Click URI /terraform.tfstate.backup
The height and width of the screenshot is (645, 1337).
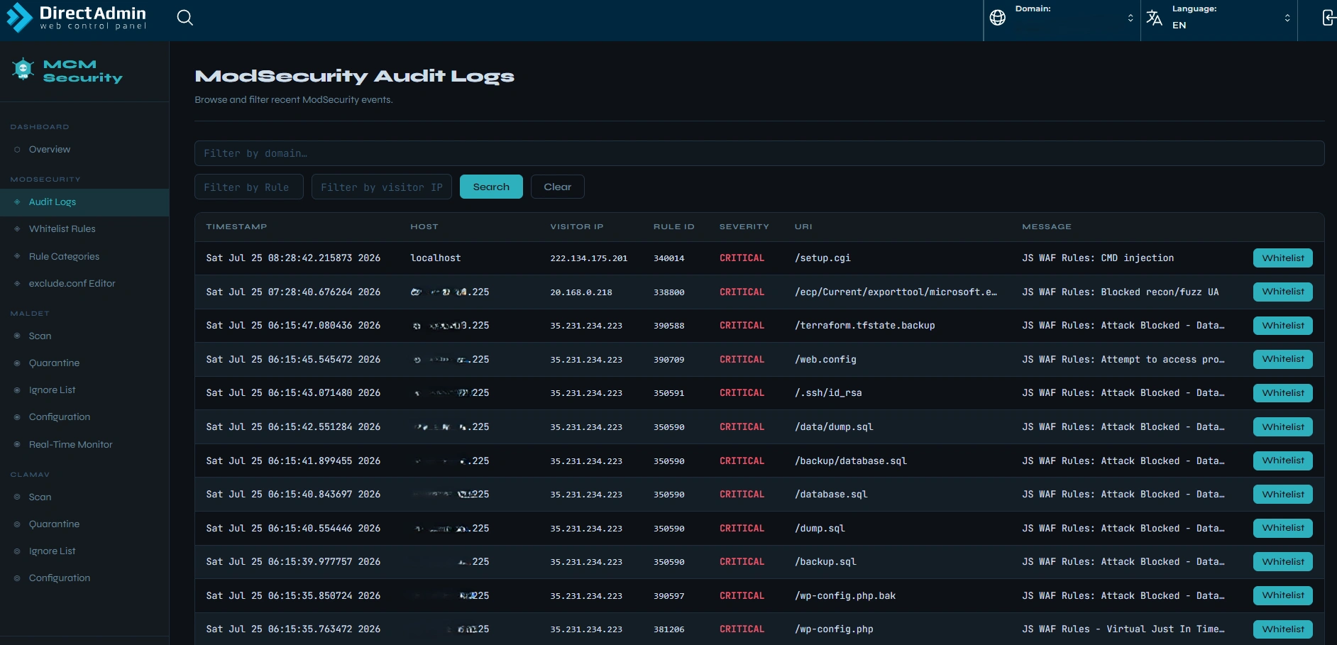(865, 326)
